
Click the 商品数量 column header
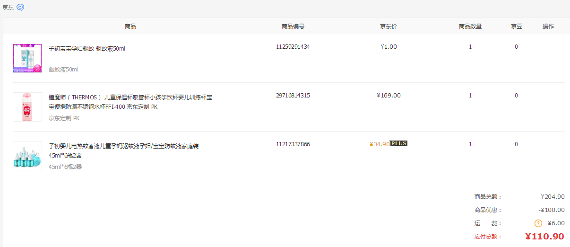470,26
